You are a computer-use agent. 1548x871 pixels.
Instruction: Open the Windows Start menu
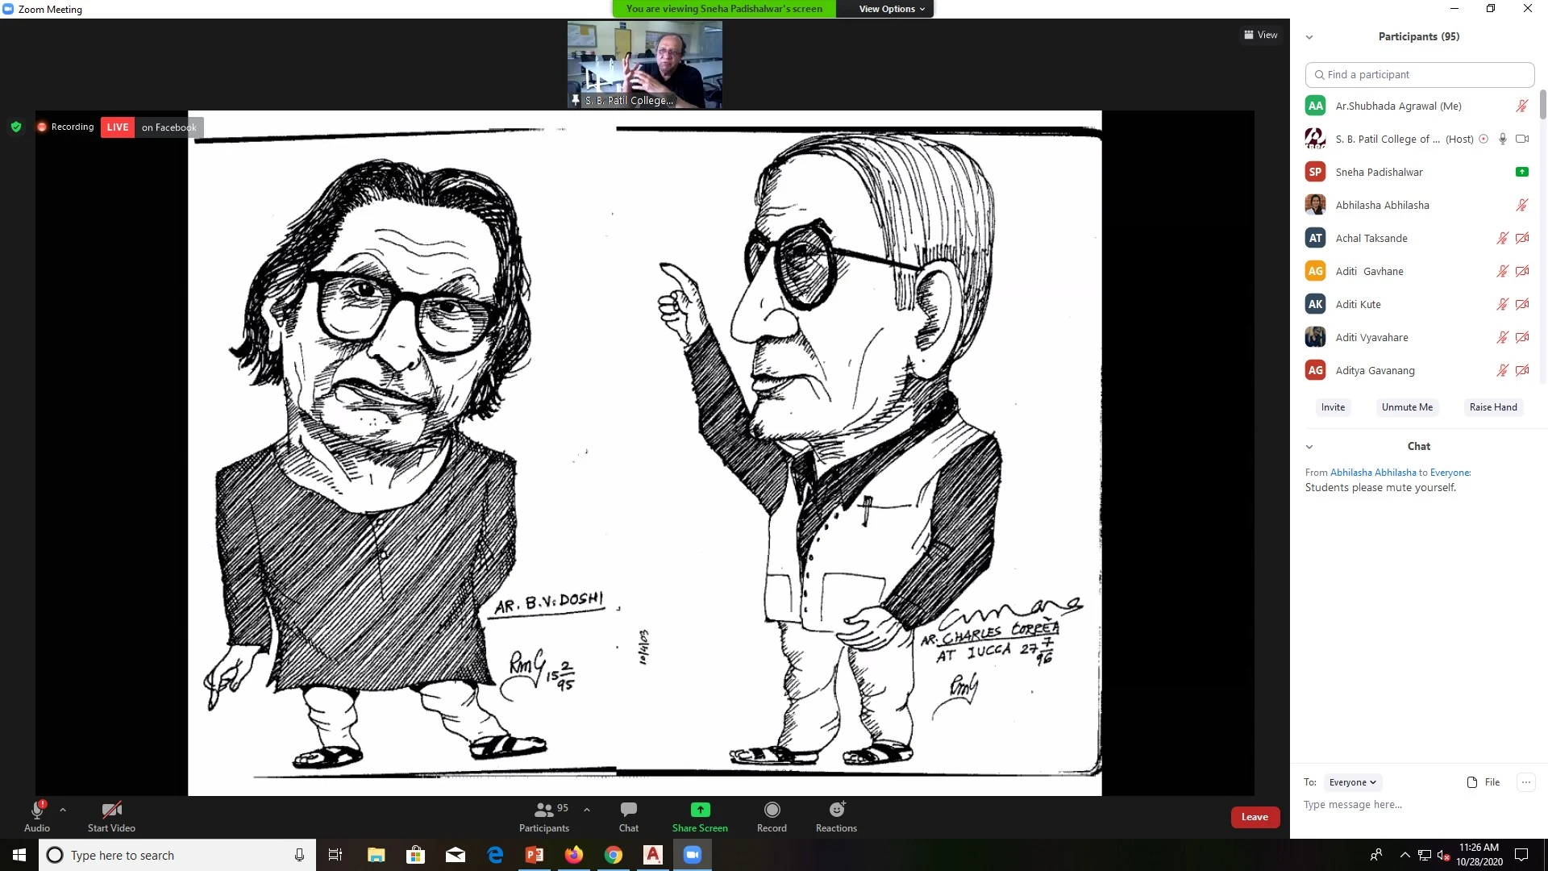(x=19, y=855)
